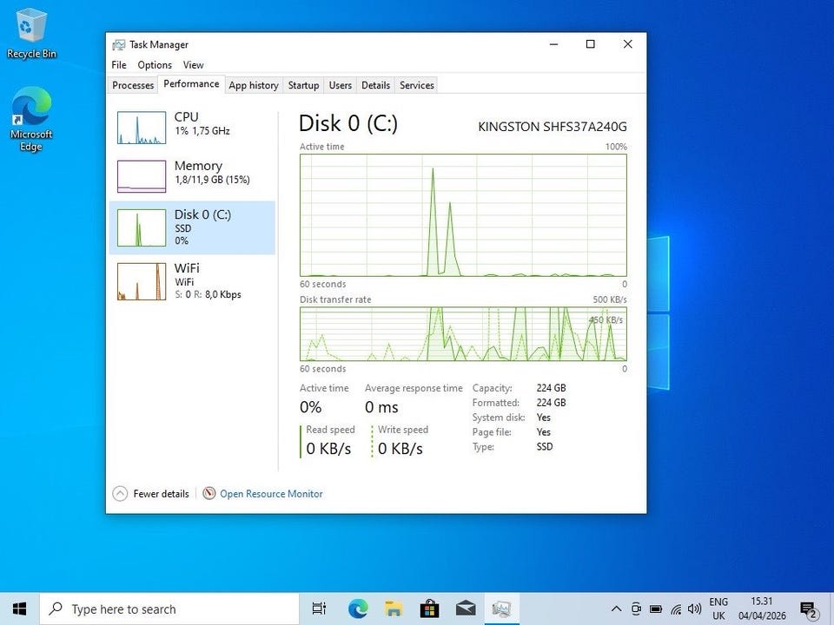This screenshot has width=834, height=625.
Task: Launch Microsoft Edge from the taskbar
Action: point(358,609)
